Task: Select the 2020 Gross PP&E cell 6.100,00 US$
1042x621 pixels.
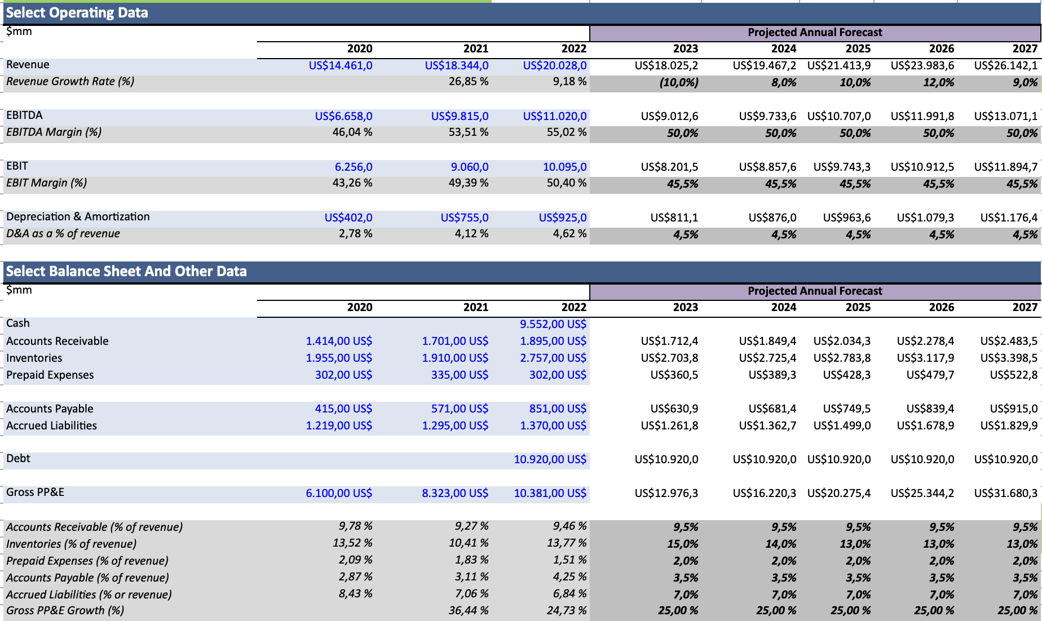Action: tap(339, 493)
